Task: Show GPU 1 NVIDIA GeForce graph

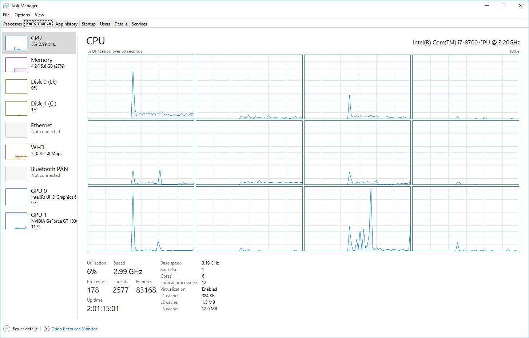Action: pos(16,221)
